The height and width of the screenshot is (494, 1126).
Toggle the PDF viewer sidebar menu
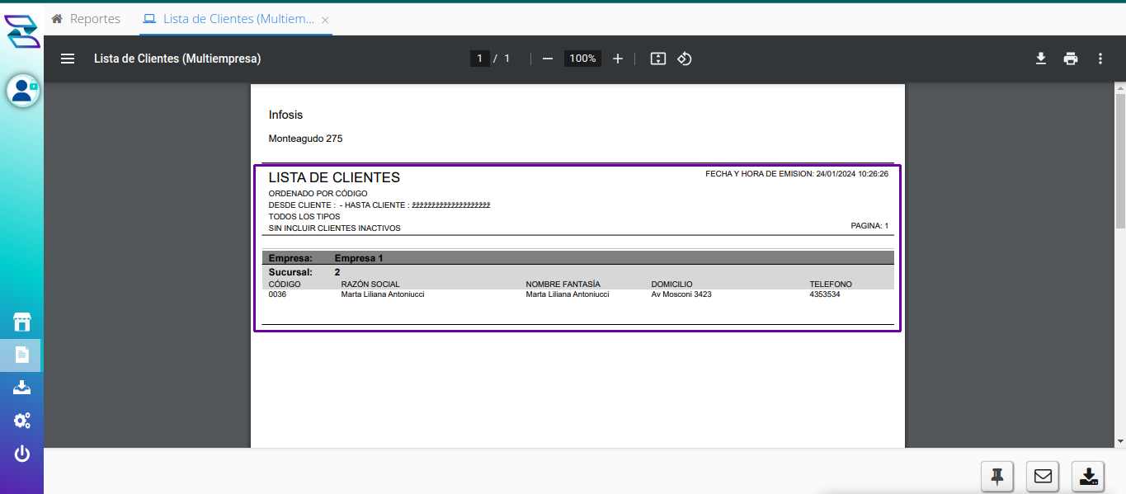(x=68, y=59)
